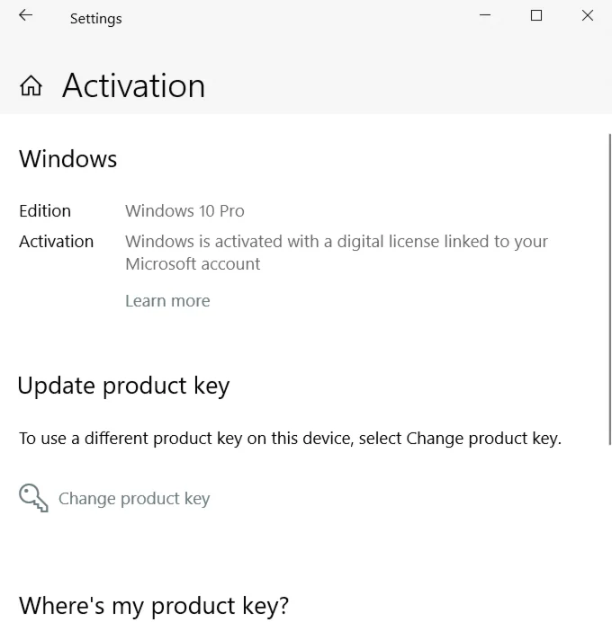Screen dimensions: 612x631
Task: Click the Settings title text
Action: point(95,19)
